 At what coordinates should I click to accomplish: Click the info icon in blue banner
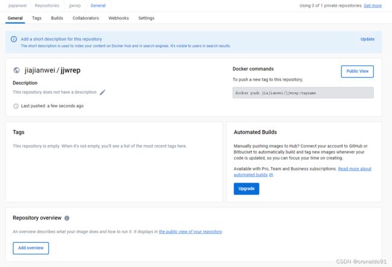point(14,39)
